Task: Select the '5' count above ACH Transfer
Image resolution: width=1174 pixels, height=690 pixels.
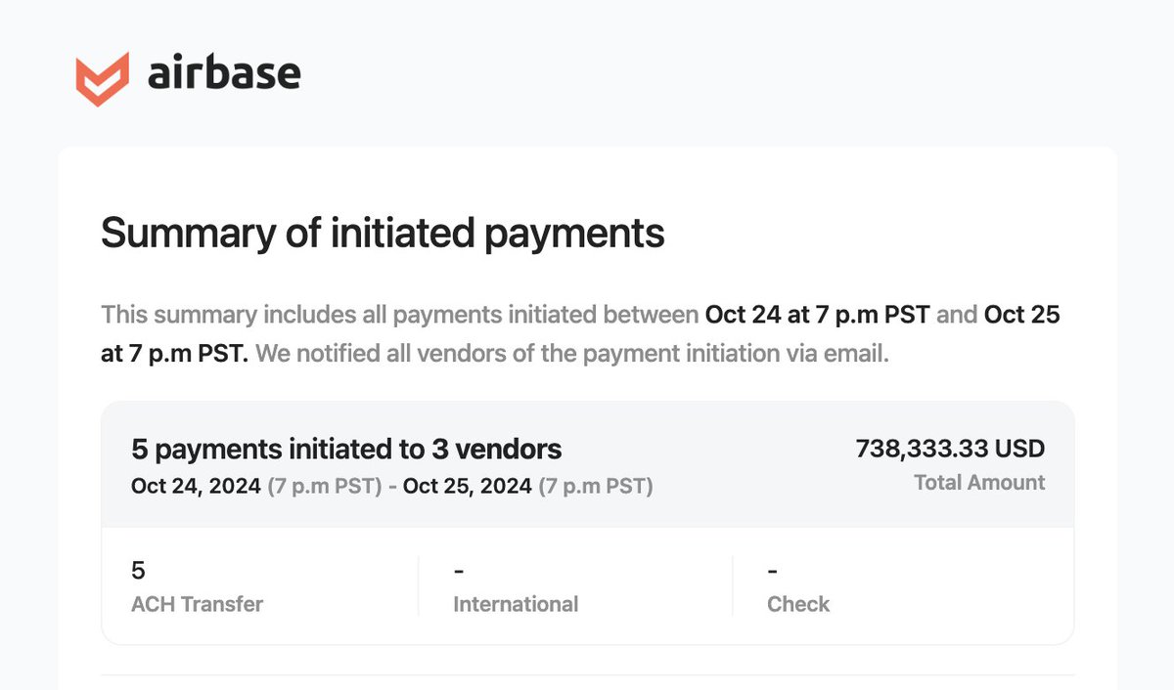Action: [x=137, y=570]
